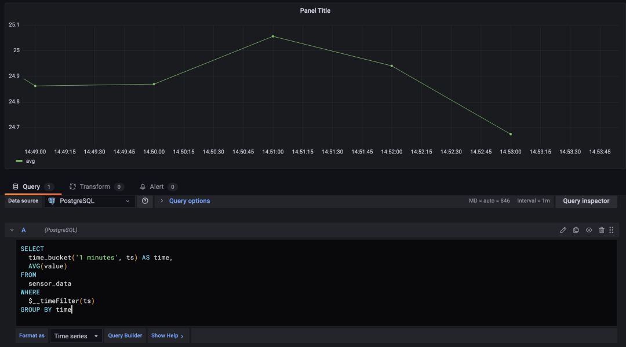Toggle query A visibility with the eye icon
This screenshot has width=626, height=347.
[x=589, y=230]
